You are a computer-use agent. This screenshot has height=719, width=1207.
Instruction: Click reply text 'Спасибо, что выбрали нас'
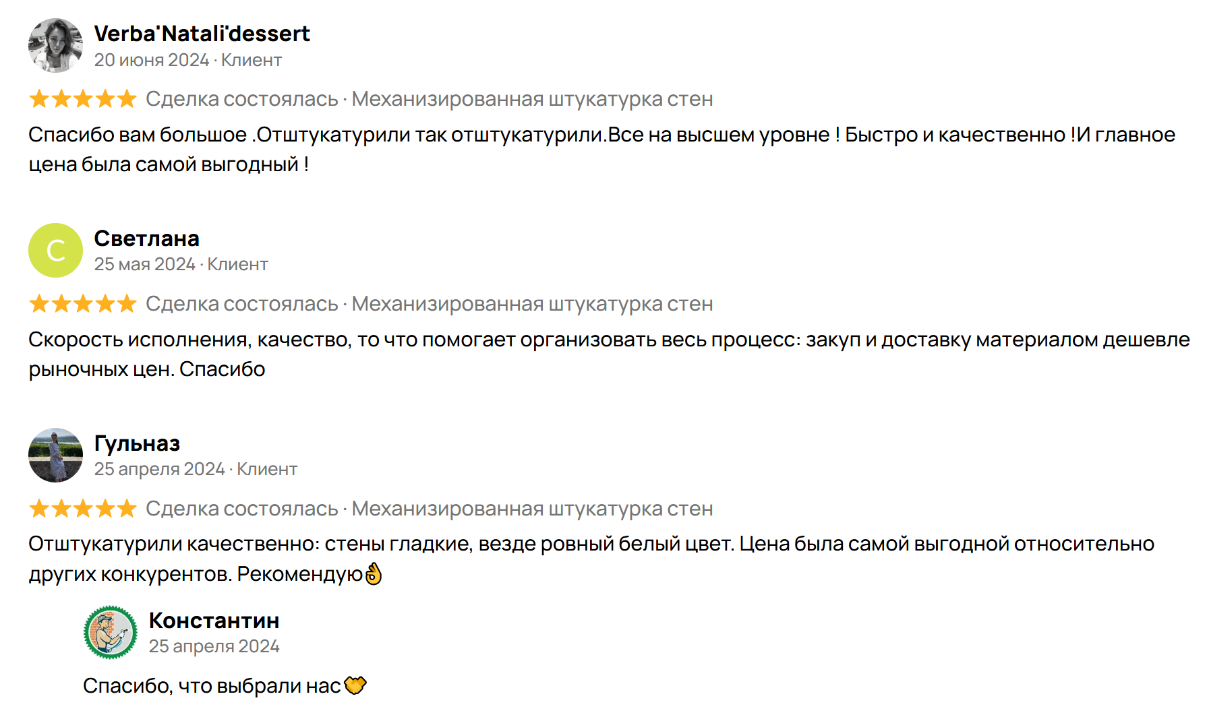tap(211, 686)
